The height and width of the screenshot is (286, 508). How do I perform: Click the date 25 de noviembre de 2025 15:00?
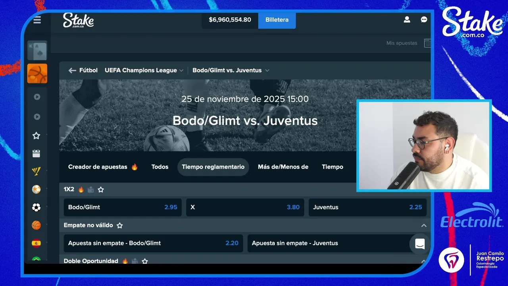click(245, 99)
